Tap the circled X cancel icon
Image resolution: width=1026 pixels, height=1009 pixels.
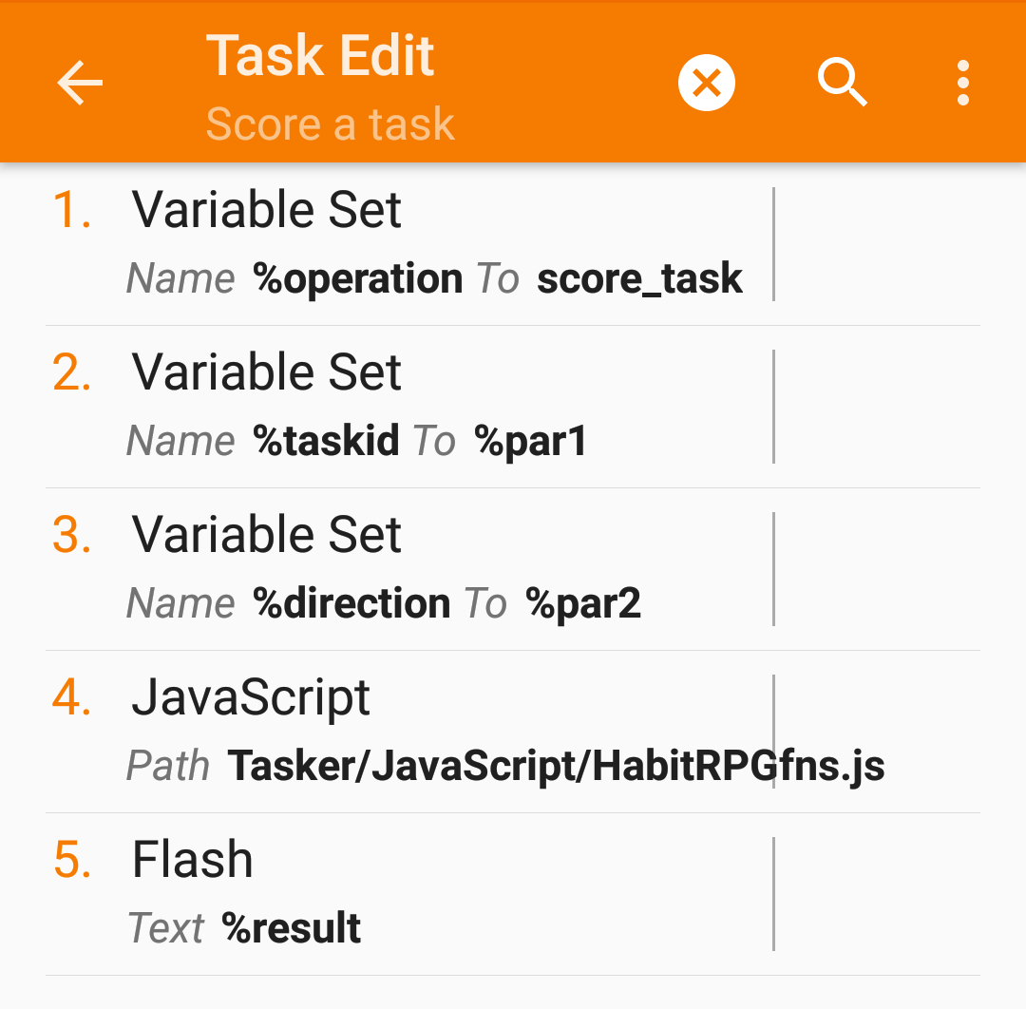click(x=706, y=84)
